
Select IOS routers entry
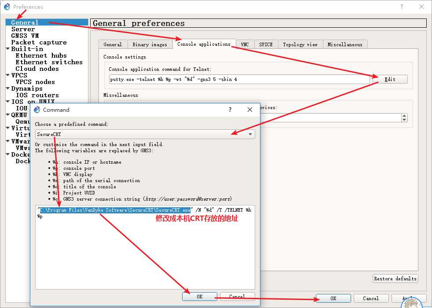click(37, 95)
